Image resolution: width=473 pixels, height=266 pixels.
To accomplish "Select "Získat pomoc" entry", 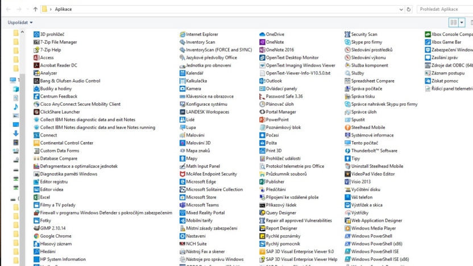I will (x=442, y=81).
